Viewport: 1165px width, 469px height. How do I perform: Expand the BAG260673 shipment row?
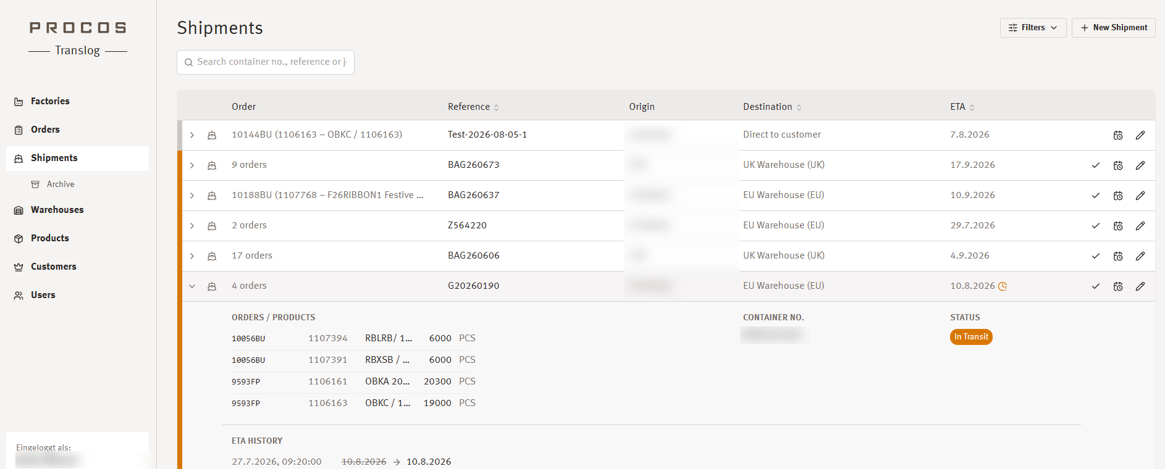pyautogui.click(x=192, y=165)
